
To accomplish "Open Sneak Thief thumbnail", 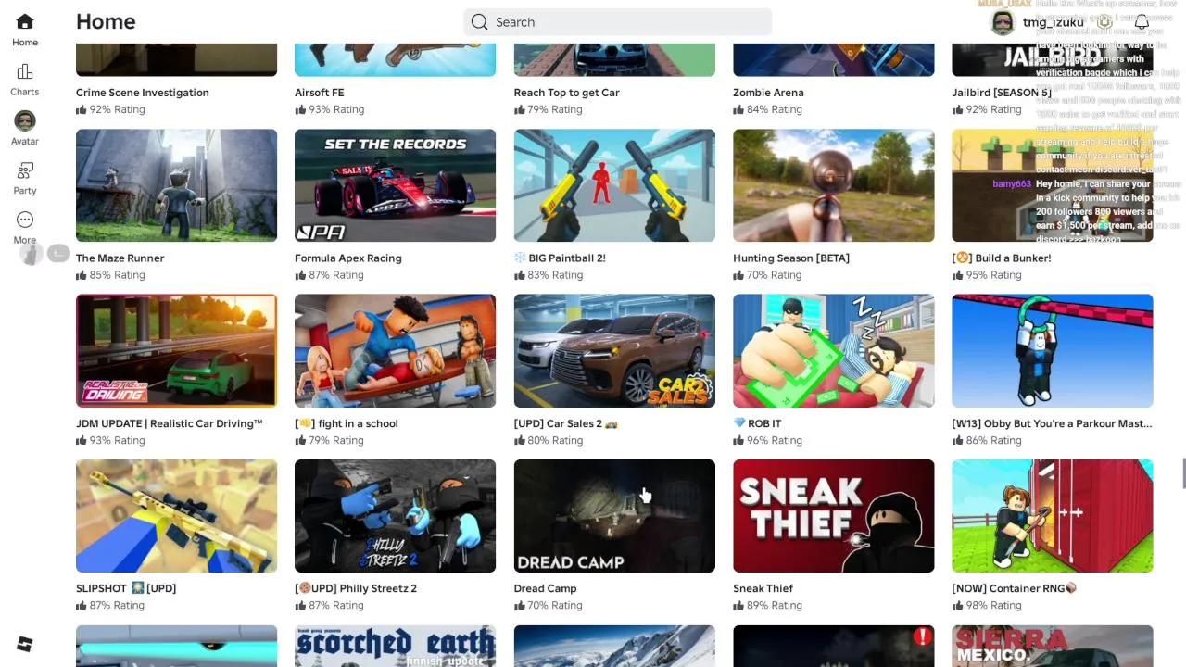I will tap(833, 516).
